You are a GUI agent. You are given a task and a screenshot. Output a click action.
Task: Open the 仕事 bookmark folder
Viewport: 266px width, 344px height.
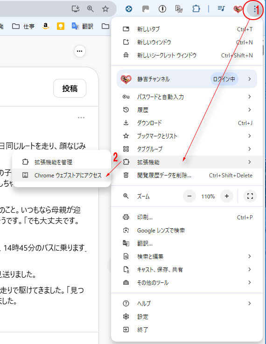(23, 26)
